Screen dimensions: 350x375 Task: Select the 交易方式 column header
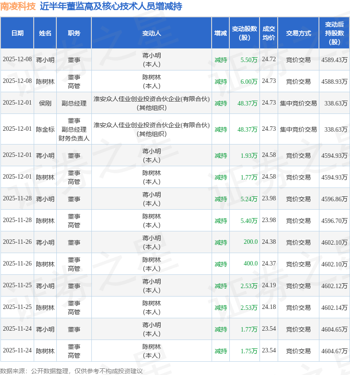298,33
